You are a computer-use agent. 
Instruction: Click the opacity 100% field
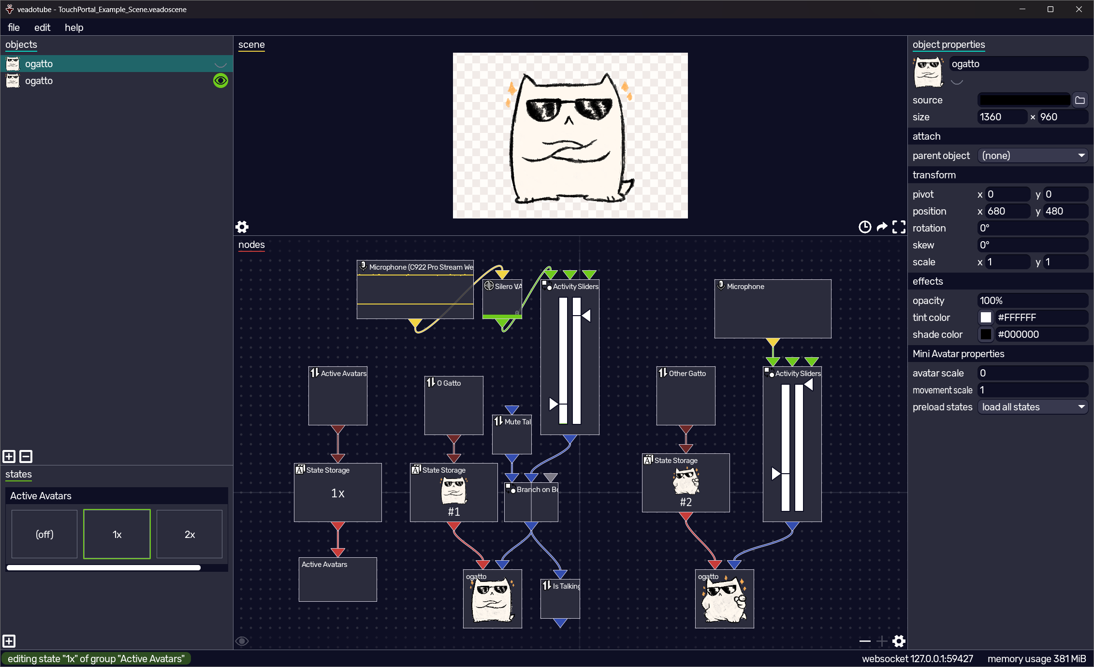[1033, 301]
